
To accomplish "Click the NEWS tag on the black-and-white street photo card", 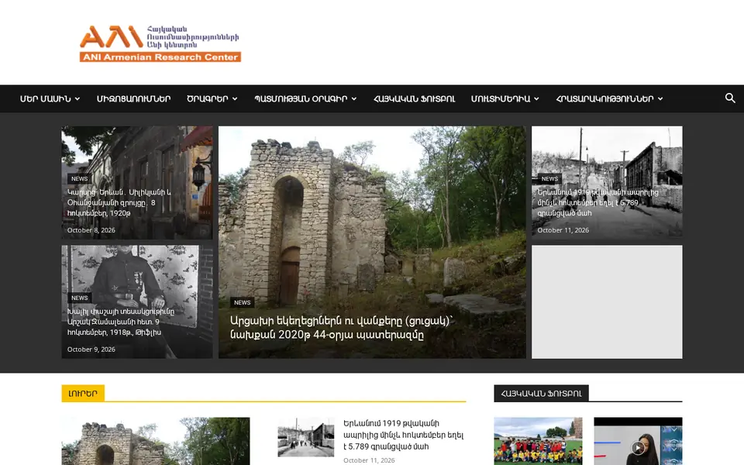I will [x=549, y=178].
